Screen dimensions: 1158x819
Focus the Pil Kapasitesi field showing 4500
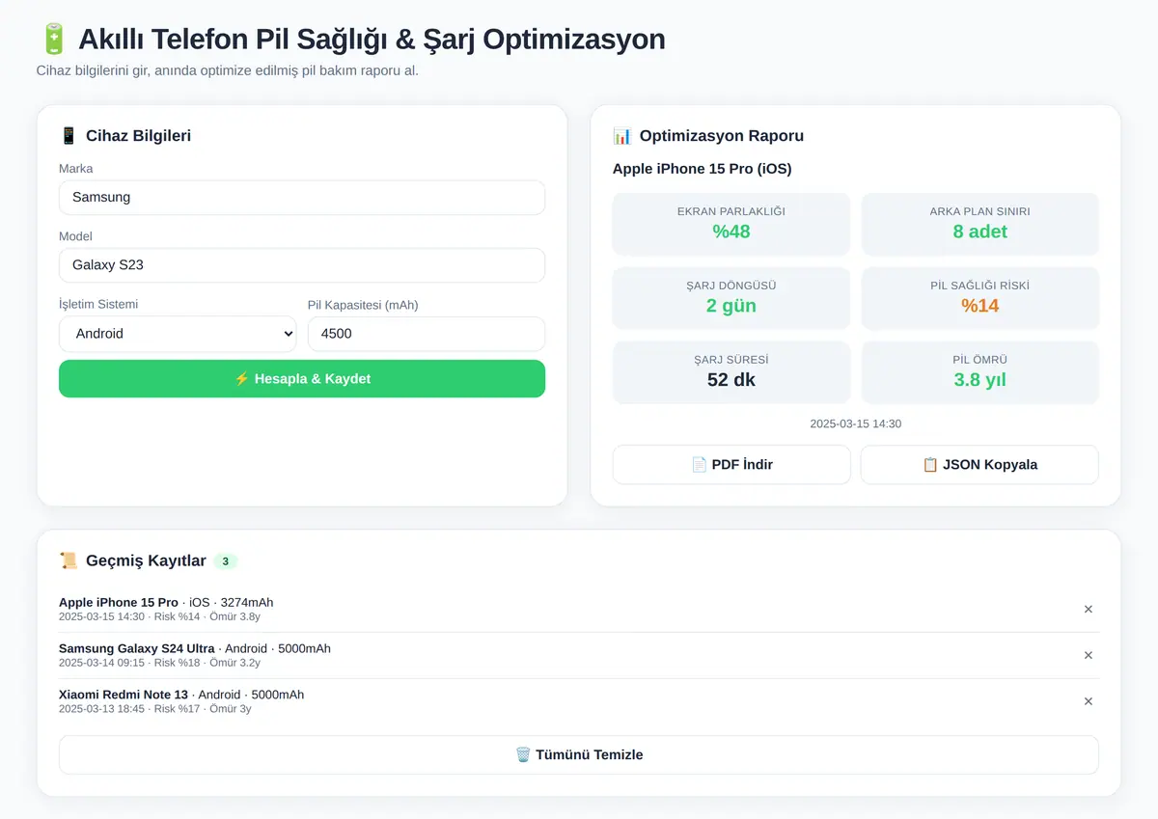(x=427, y=334)
